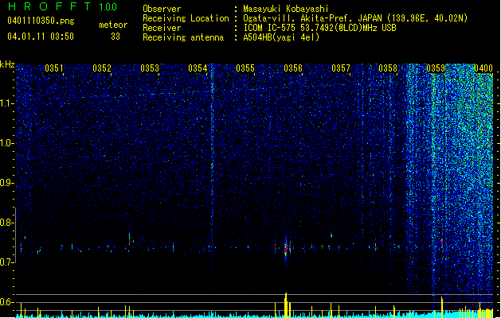
Task: Select the version number 1.00
Action: pos(108,7)
